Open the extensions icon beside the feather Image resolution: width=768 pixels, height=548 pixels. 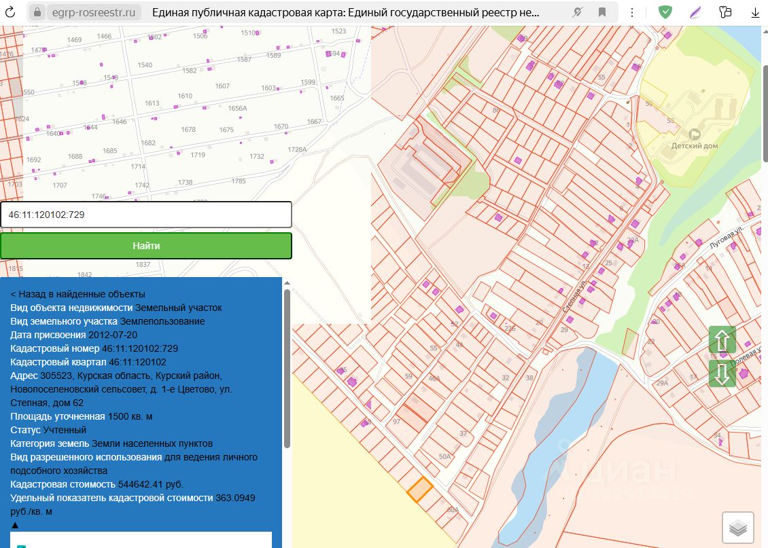725,12
